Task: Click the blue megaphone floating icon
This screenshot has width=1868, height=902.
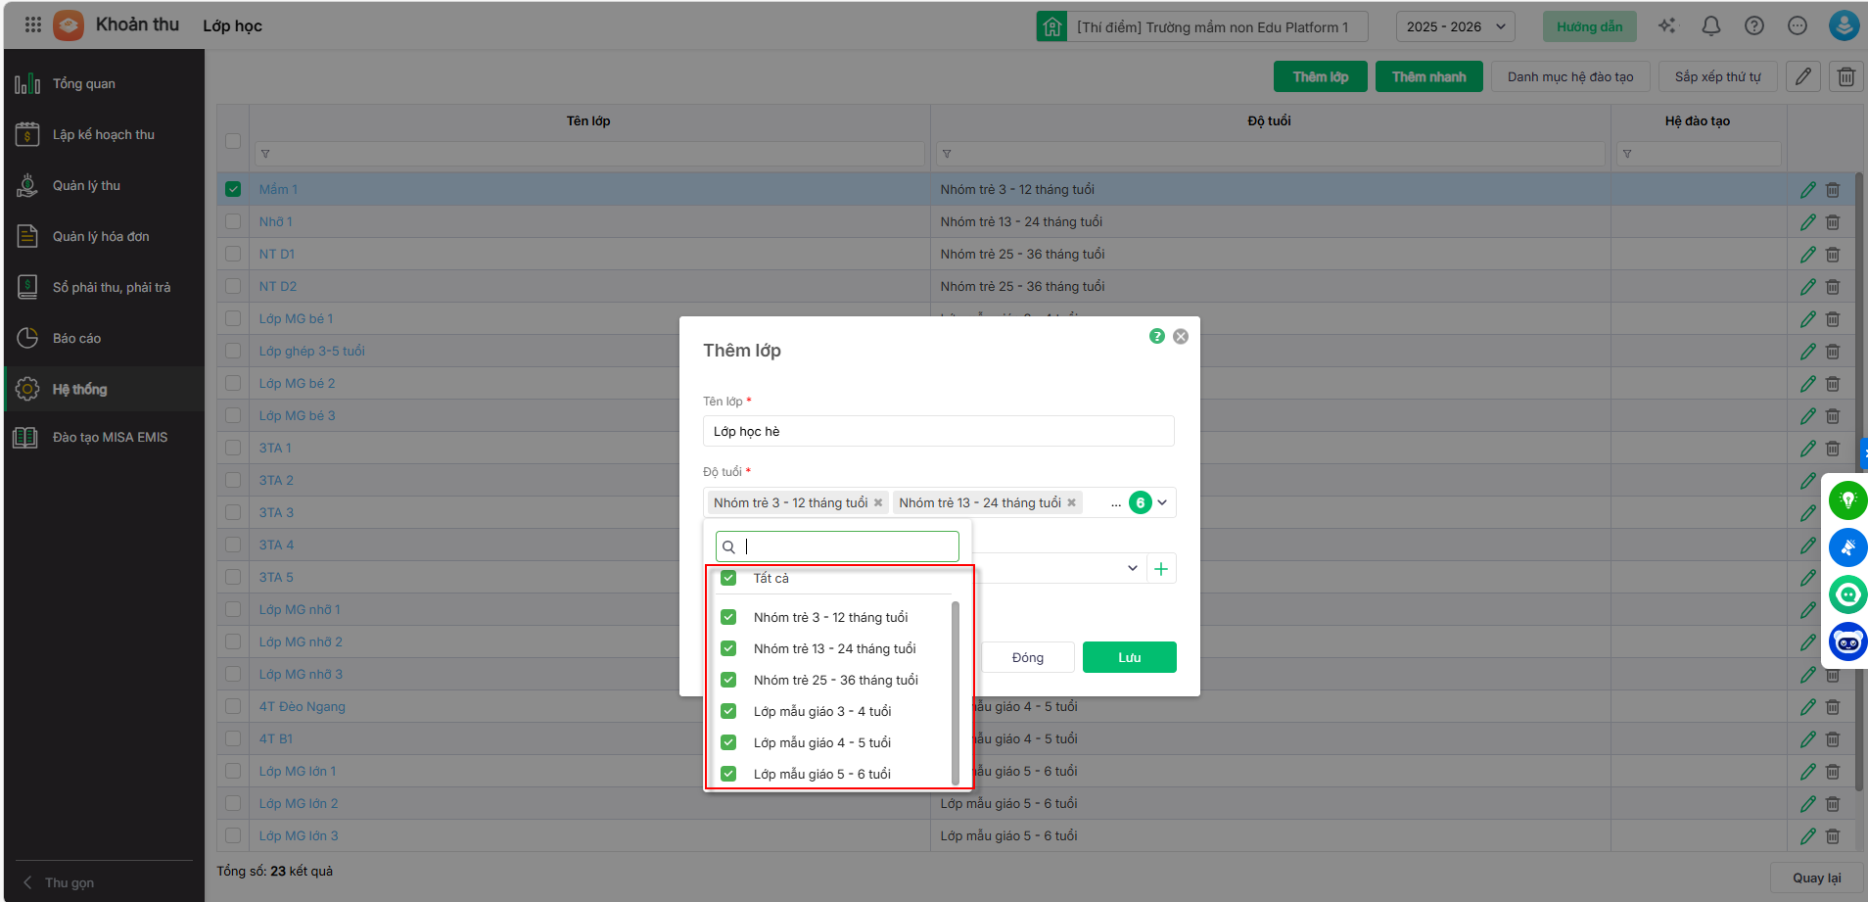Action: pyautogui.click(x=1848, y=547)
